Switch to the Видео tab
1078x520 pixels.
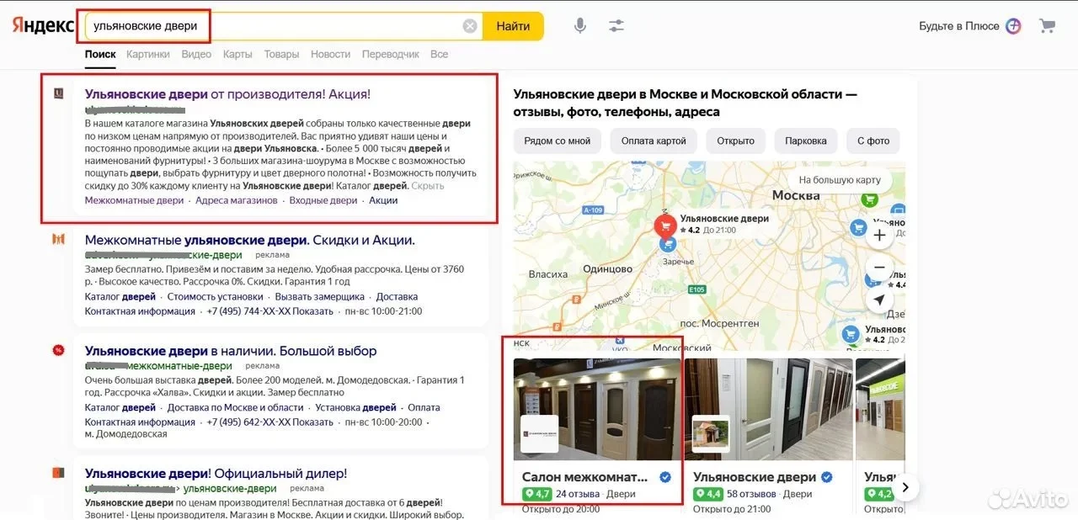196,54
